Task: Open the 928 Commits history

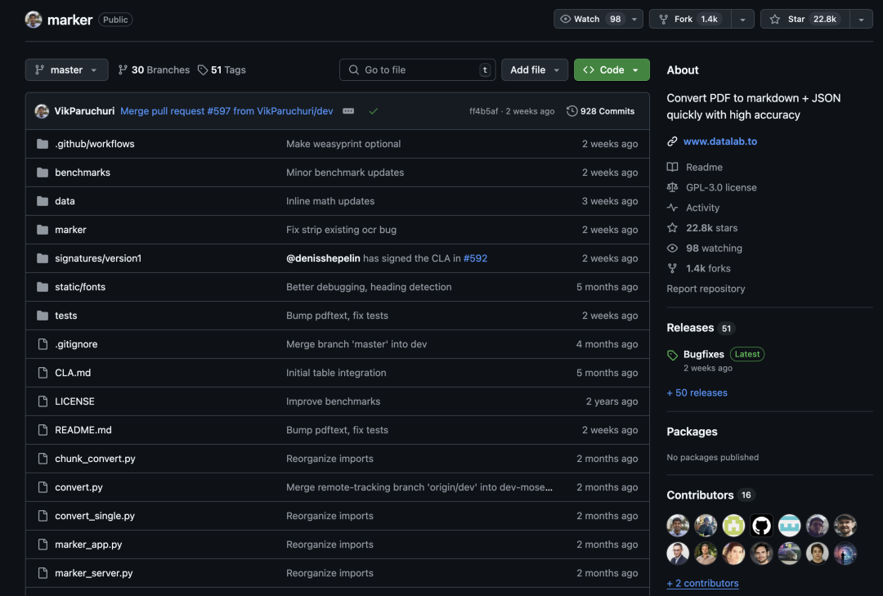Action: (600, 111)
